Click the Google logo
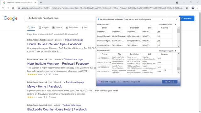This screenshot has height=113, width=201. (10, 18)
